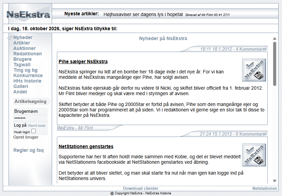Click the Download clienter link
This screenshot has height=196, width=282.
[x=141, y=189]
